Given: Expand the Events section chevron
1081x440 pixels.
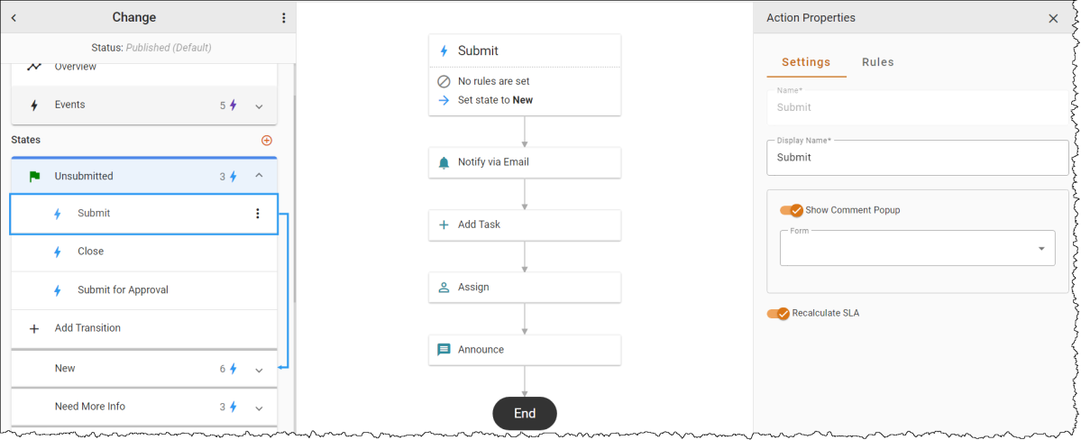Looking at the screenshot, I should pos(260,106).
